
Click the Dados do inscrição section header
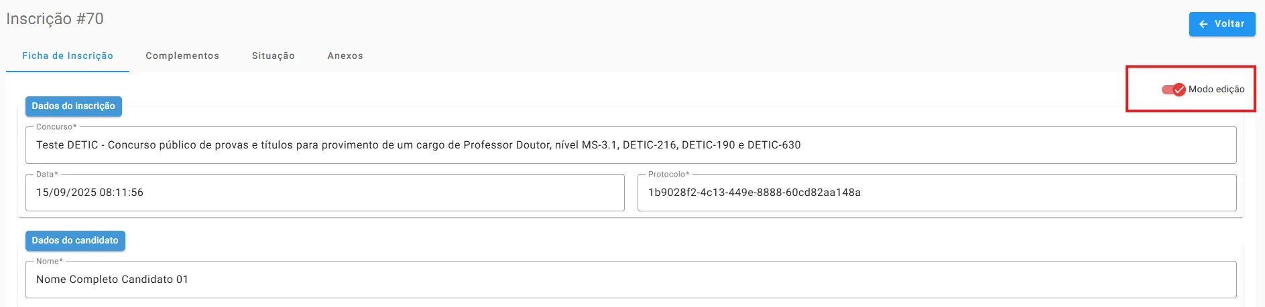point(74,106)
